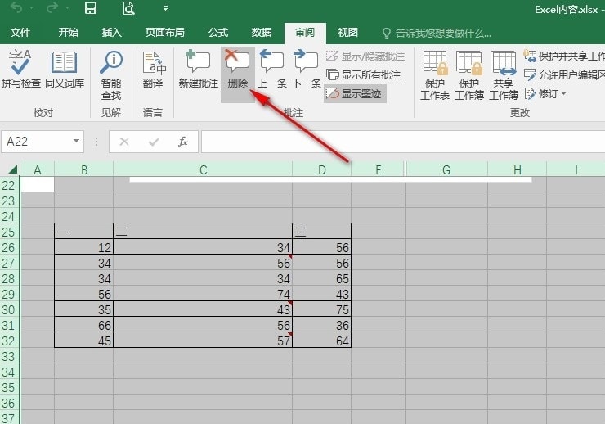Click the 翻译 translate icon

[152, 69]
